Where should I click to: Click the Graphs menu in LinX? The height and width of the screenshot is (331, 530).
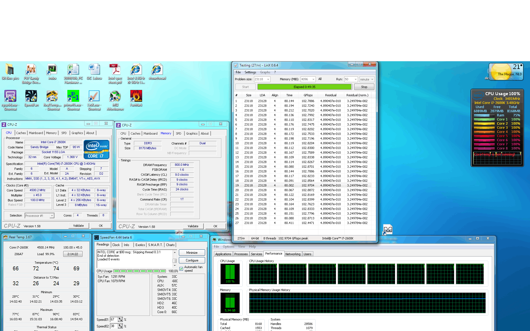(265, 72)
